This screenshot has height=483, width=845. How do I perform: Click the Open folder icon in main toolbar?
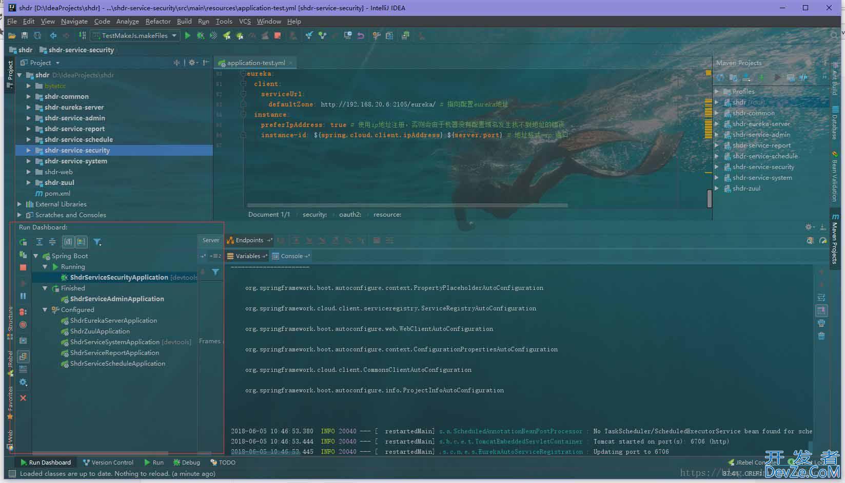pyautogui.click(x=11, y=35)
